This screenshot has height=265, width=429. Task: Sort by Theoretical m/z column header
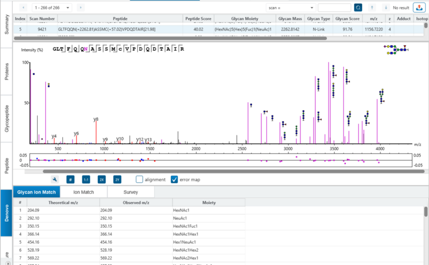click(63, 202)
